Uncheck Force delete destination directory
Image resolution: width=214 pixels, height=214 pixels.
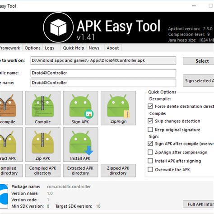(150, 106)
